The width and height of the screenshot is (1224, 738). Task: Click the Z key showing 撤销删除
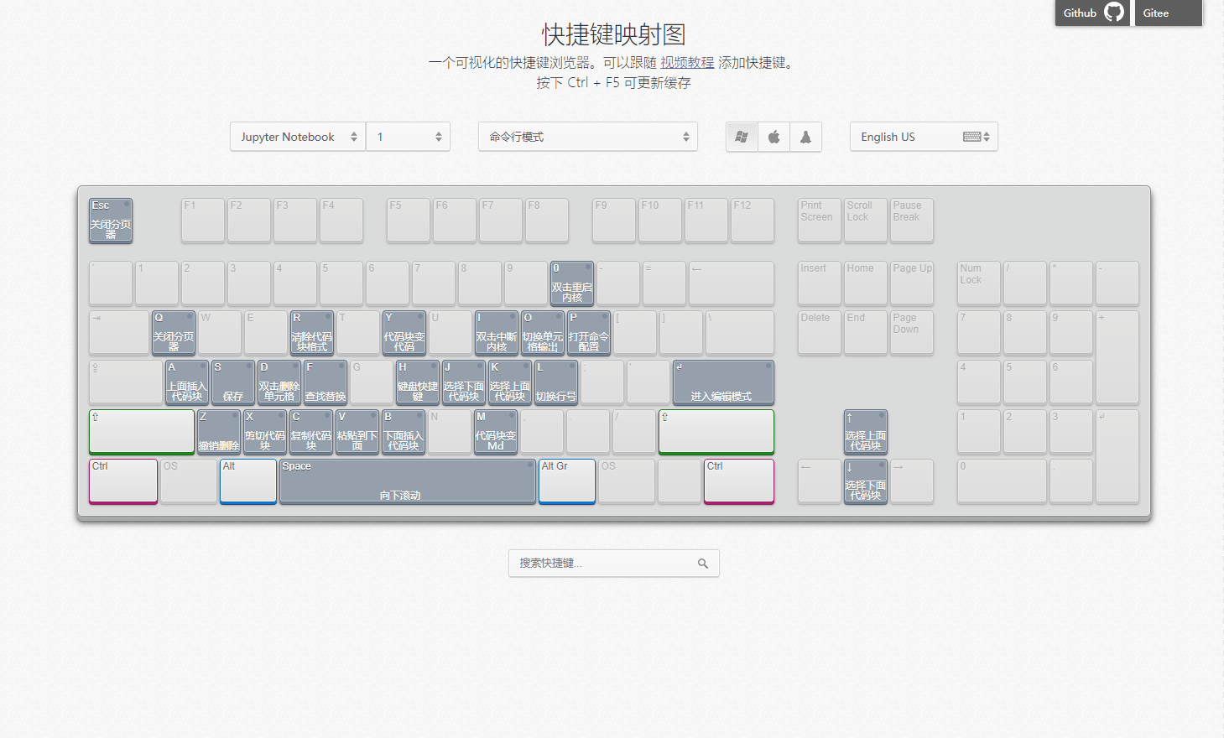click(219, 432)
